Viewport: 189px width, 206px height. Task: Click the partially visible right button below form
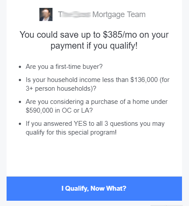175,206
